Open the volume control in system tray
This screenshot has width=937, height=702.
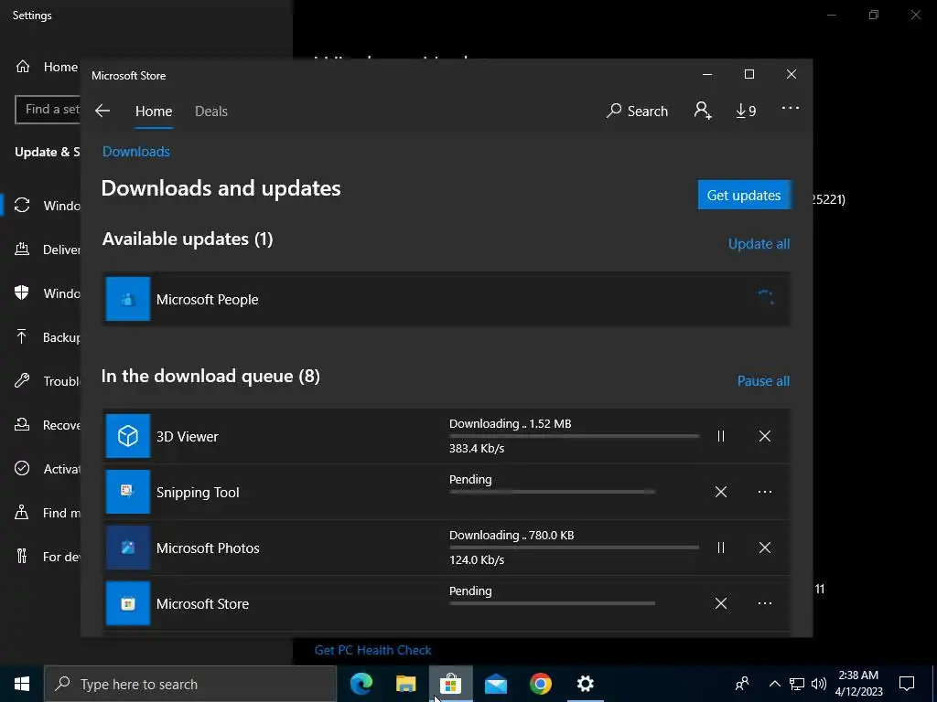tap(819, 684)
